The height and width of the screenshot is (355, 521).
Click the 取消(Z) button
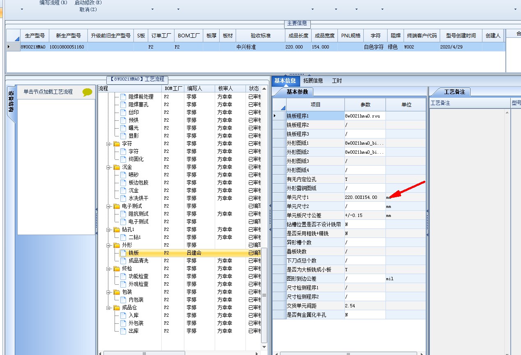point(88,9)
